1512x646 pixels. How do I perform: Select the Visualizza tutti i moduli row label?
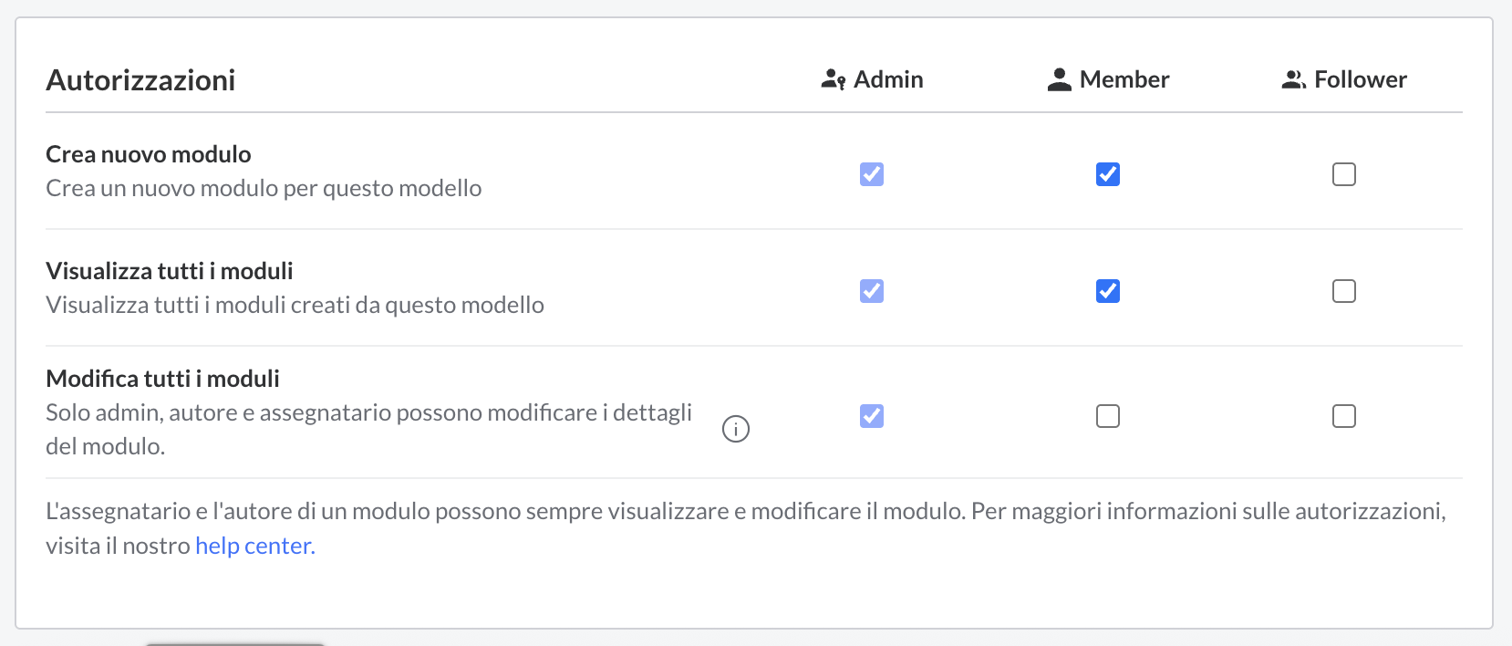click(169, 270)
